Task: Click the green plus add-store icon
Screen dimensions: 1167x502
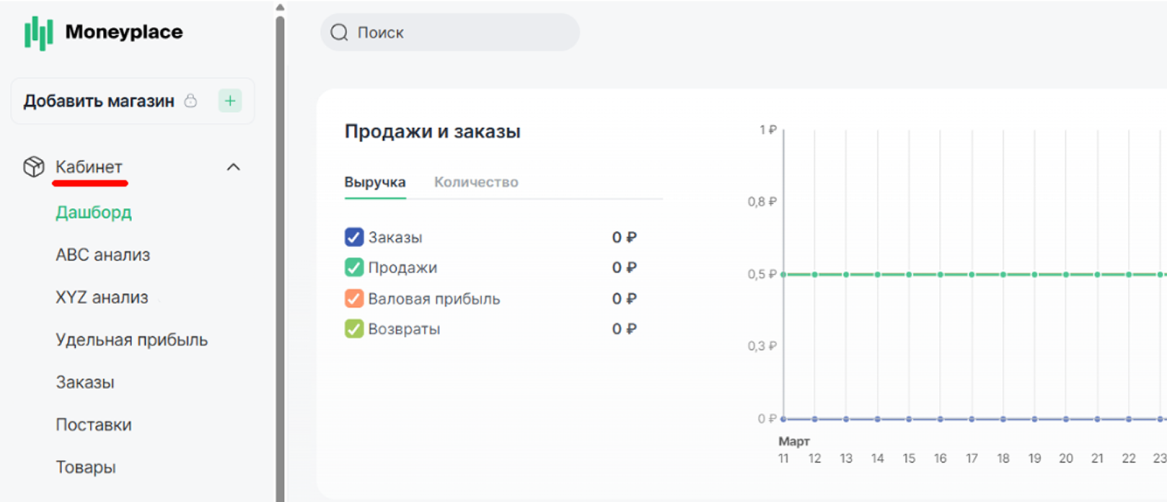Action: tap(230, 101)
